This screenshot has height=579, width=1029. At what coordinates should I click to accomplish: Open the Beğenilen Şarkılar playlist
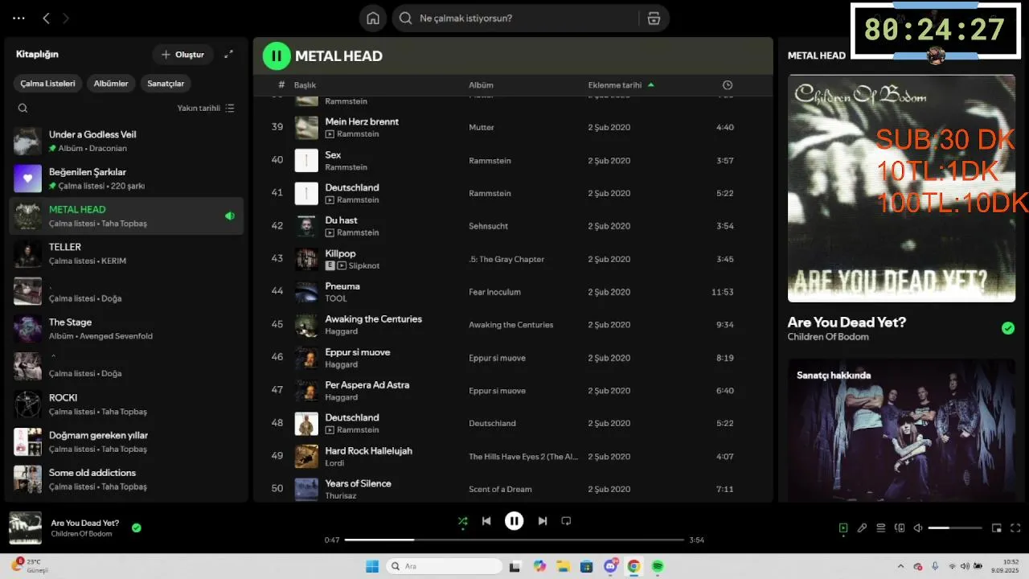126,179
